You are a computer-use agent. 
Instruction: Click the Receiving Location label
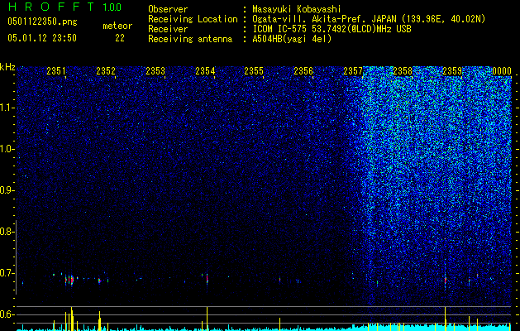pos(193,19)
